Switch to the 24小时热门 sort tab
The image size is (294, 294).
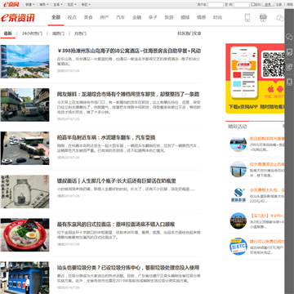pos(32,33)
